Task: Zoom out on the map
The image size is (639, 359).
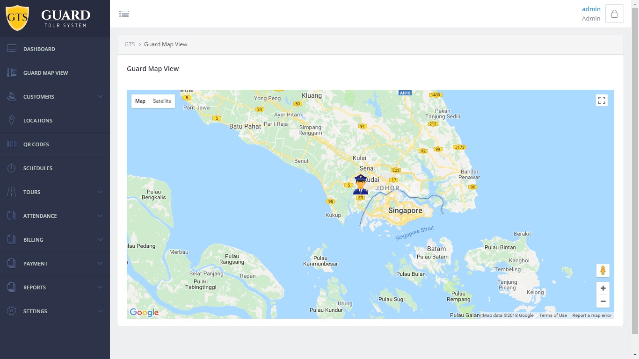Action: click(x=603, y=302)
